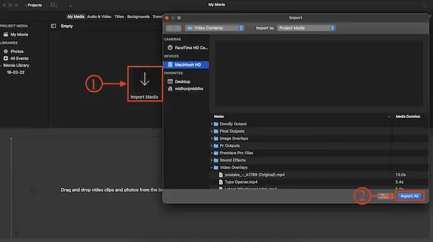Select the Doodly Output folder icon

pos(216,124)
